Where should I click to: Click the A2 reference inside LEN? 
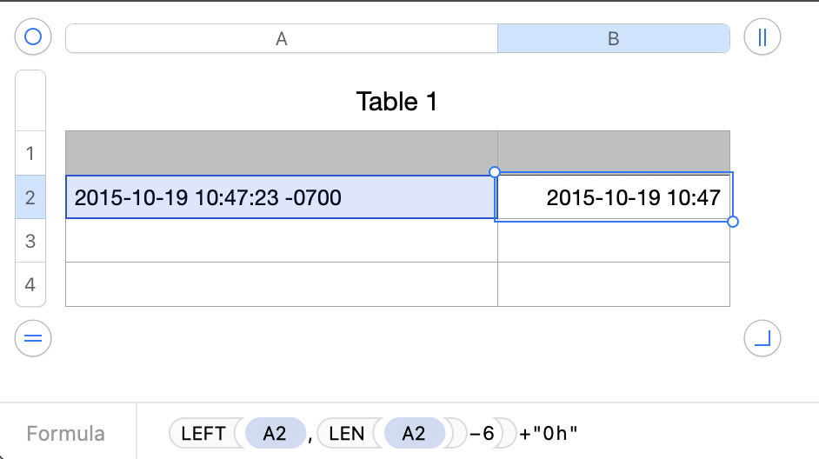click(413, 433)
